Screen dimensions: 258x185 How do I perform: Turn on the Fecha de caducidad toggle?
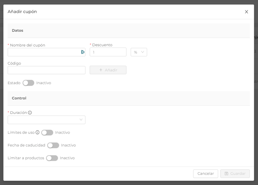(53, 145)
